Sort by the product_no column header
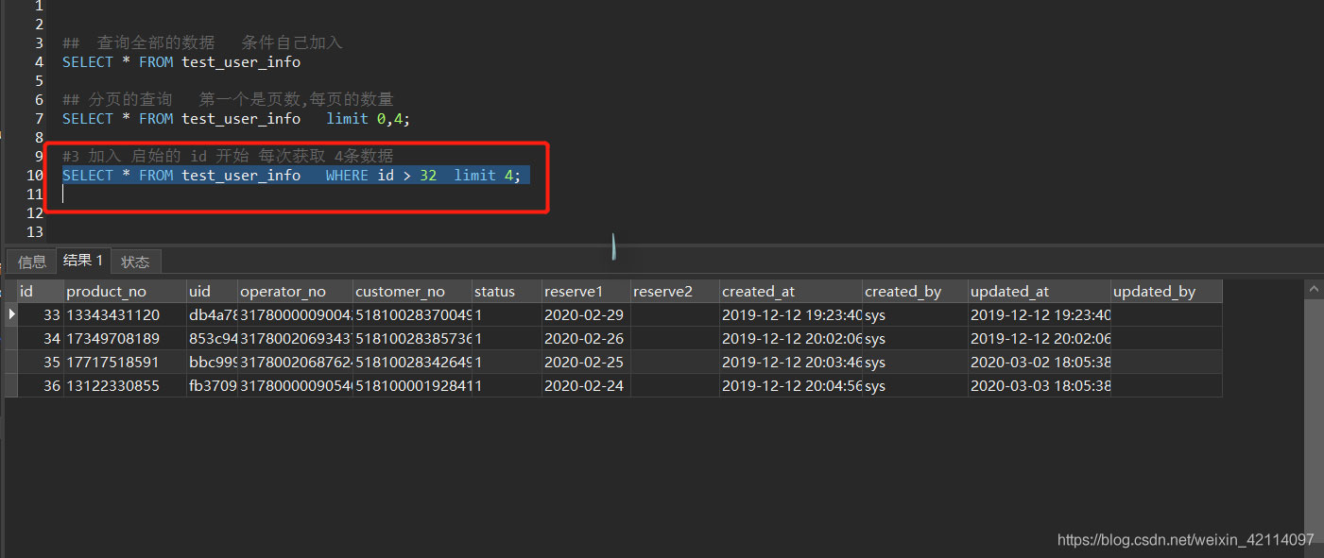 tap(125, 292)
